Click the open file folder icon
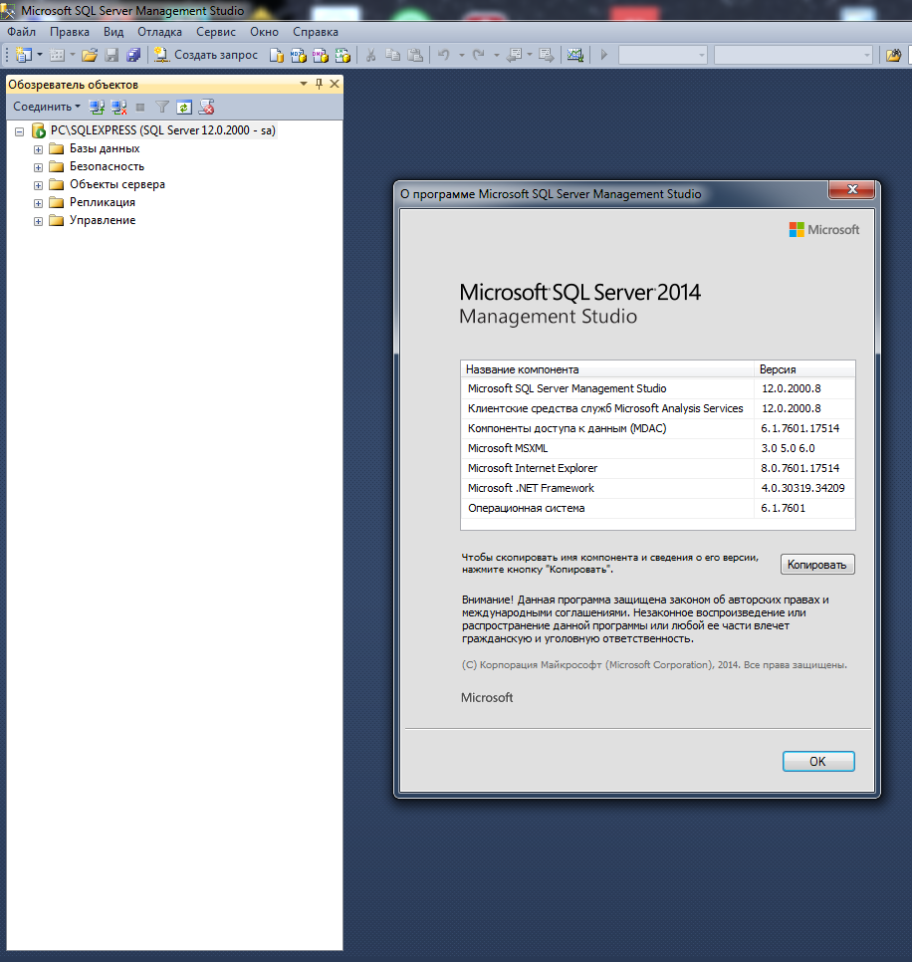Viewport: 912px width, 962px height. (x=89, y=55)
